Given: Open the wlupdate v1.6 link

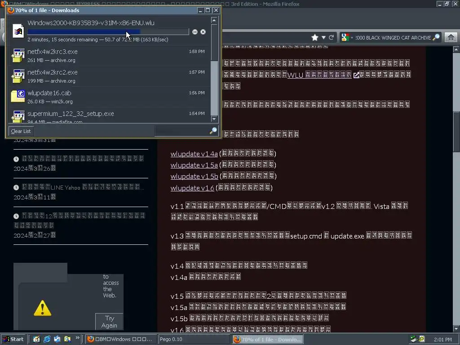Looking at the screenshot, I should tap(192, 188).
